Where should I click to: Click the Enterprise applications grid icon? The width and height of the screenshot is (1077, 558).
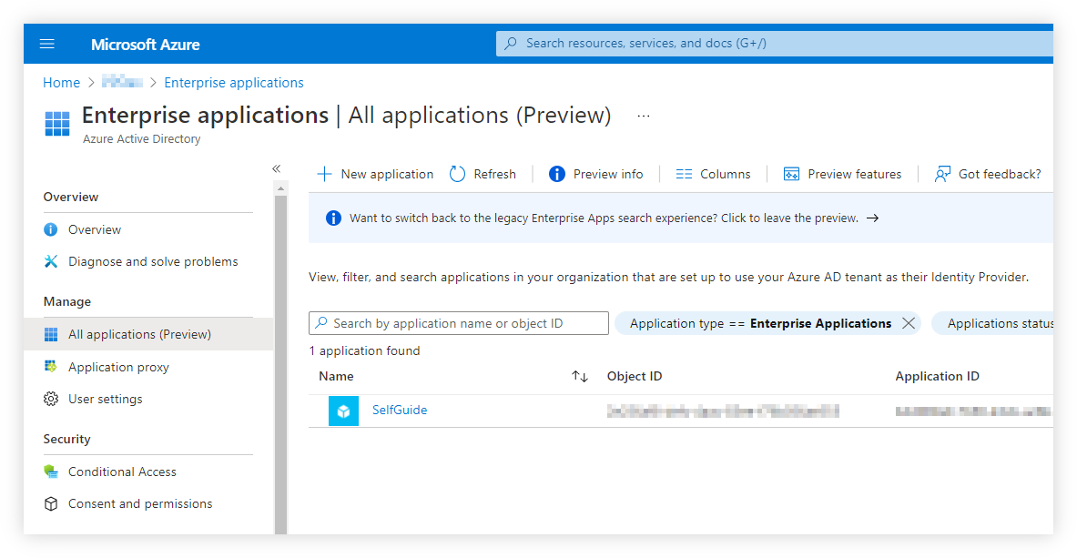(57, 124)
